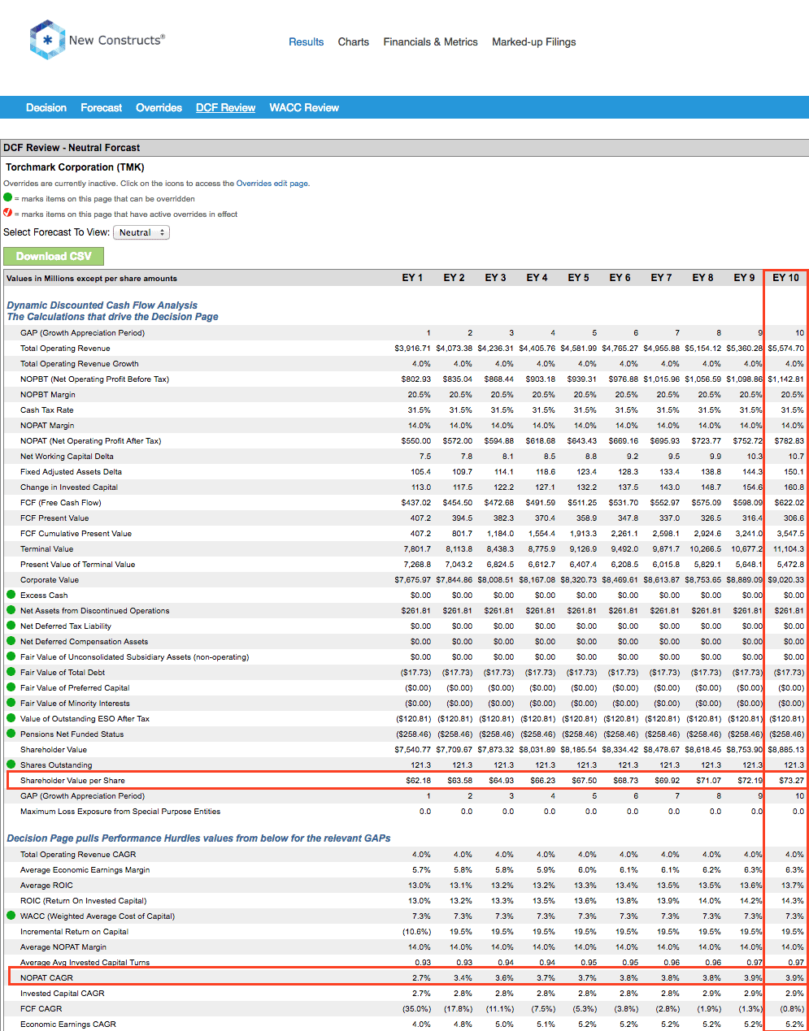Click the New Constructs brand name
Image resolution: width=809 pixels, height=1031 pixels.
pos(116,40)
